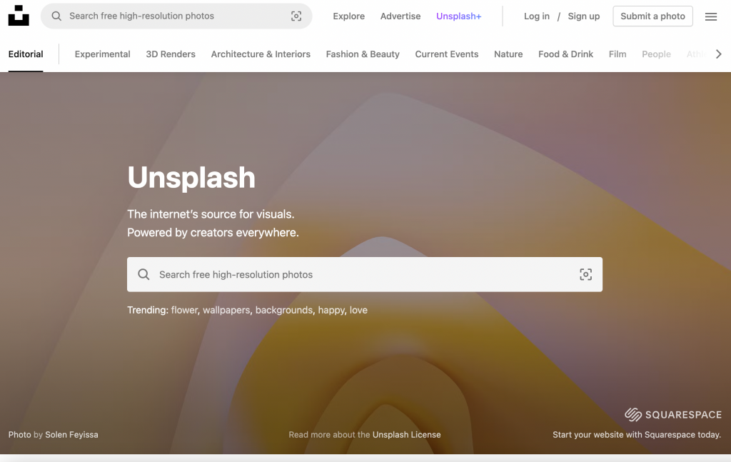Select the Editorial tab
This screenshot has height=462, width=731.
tap(26, 54)
